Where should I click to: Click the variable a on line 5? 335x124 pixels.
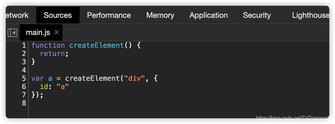click(x=50, y=79)
